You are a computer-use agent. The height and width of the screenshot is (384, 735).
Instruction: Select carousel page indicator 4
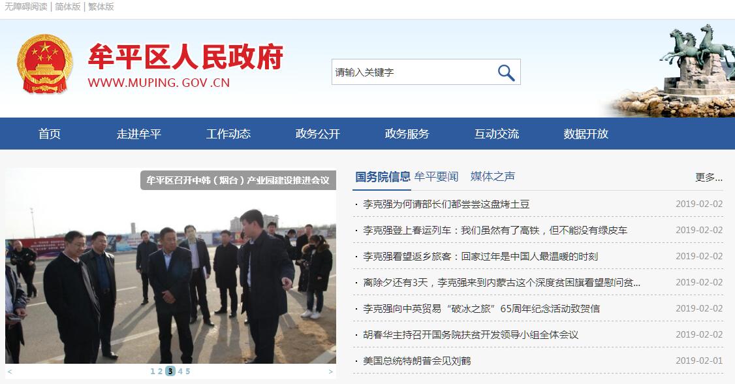(180, 372)
